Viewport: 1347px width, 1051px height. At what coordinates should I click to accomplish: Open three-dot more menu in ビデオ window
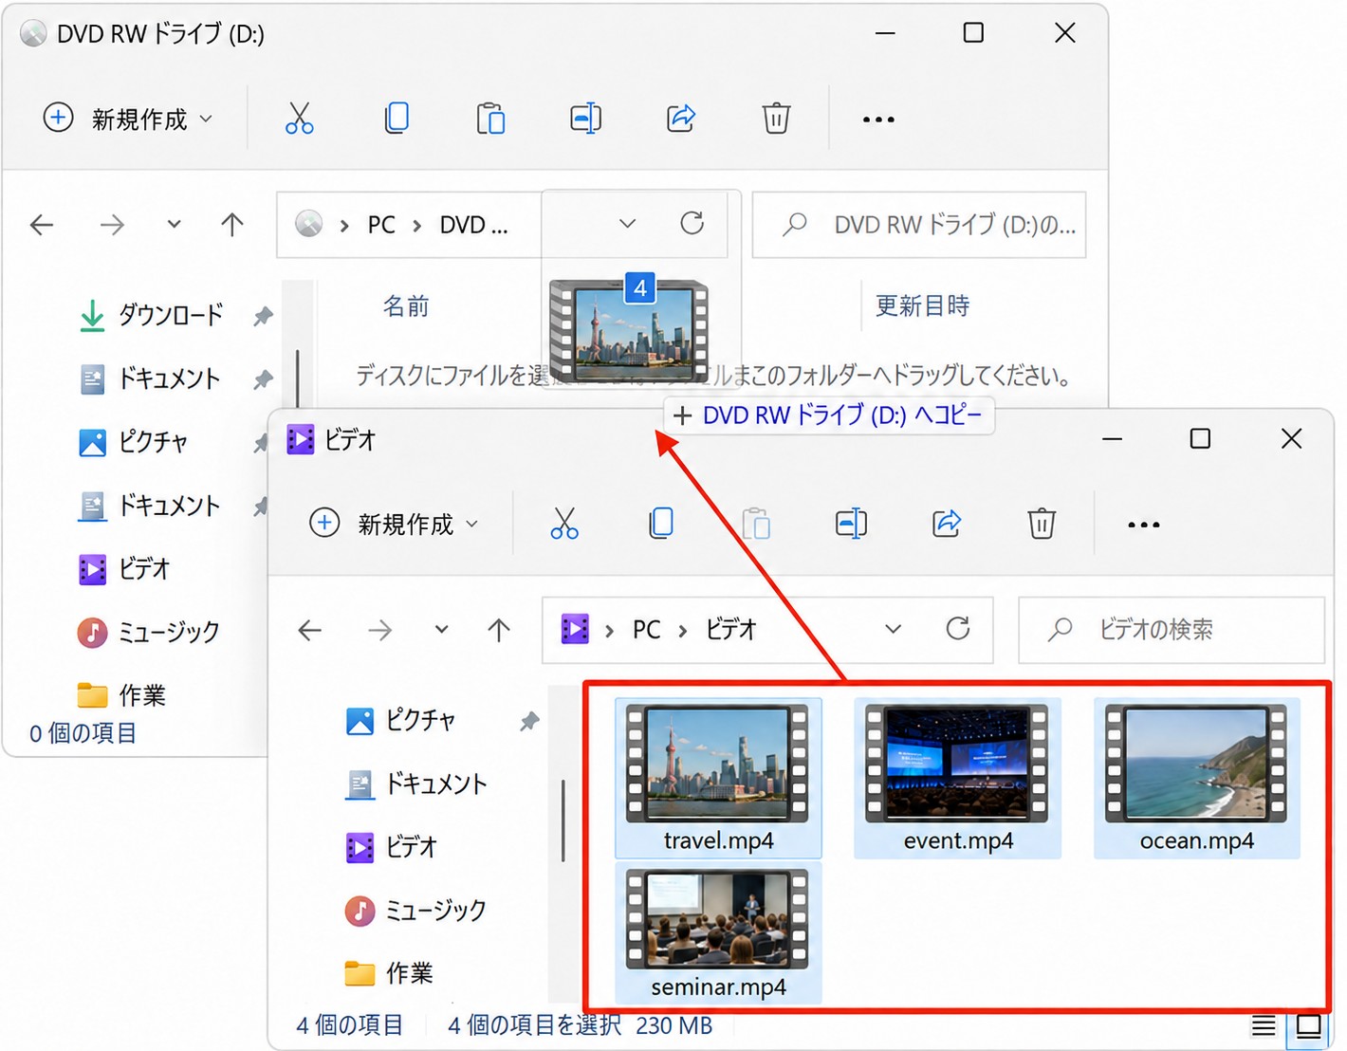1144,525
